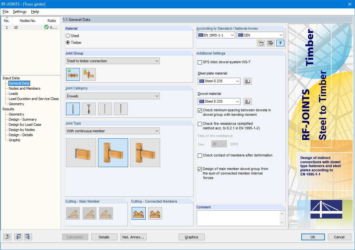The width and height of the screenshot is (355, 250).
Task: Open Design by Load Case item
Action: click(x=25, y=125)
